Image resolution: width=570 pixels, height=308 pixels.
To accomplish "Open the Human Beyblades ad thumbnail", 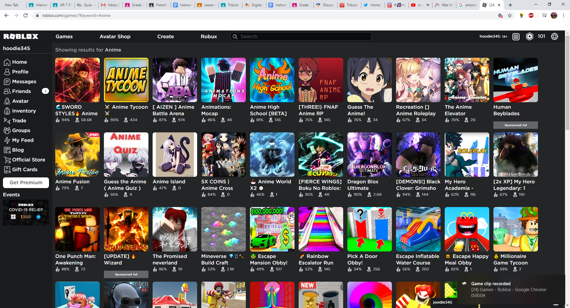I will [x=516, y=80].
